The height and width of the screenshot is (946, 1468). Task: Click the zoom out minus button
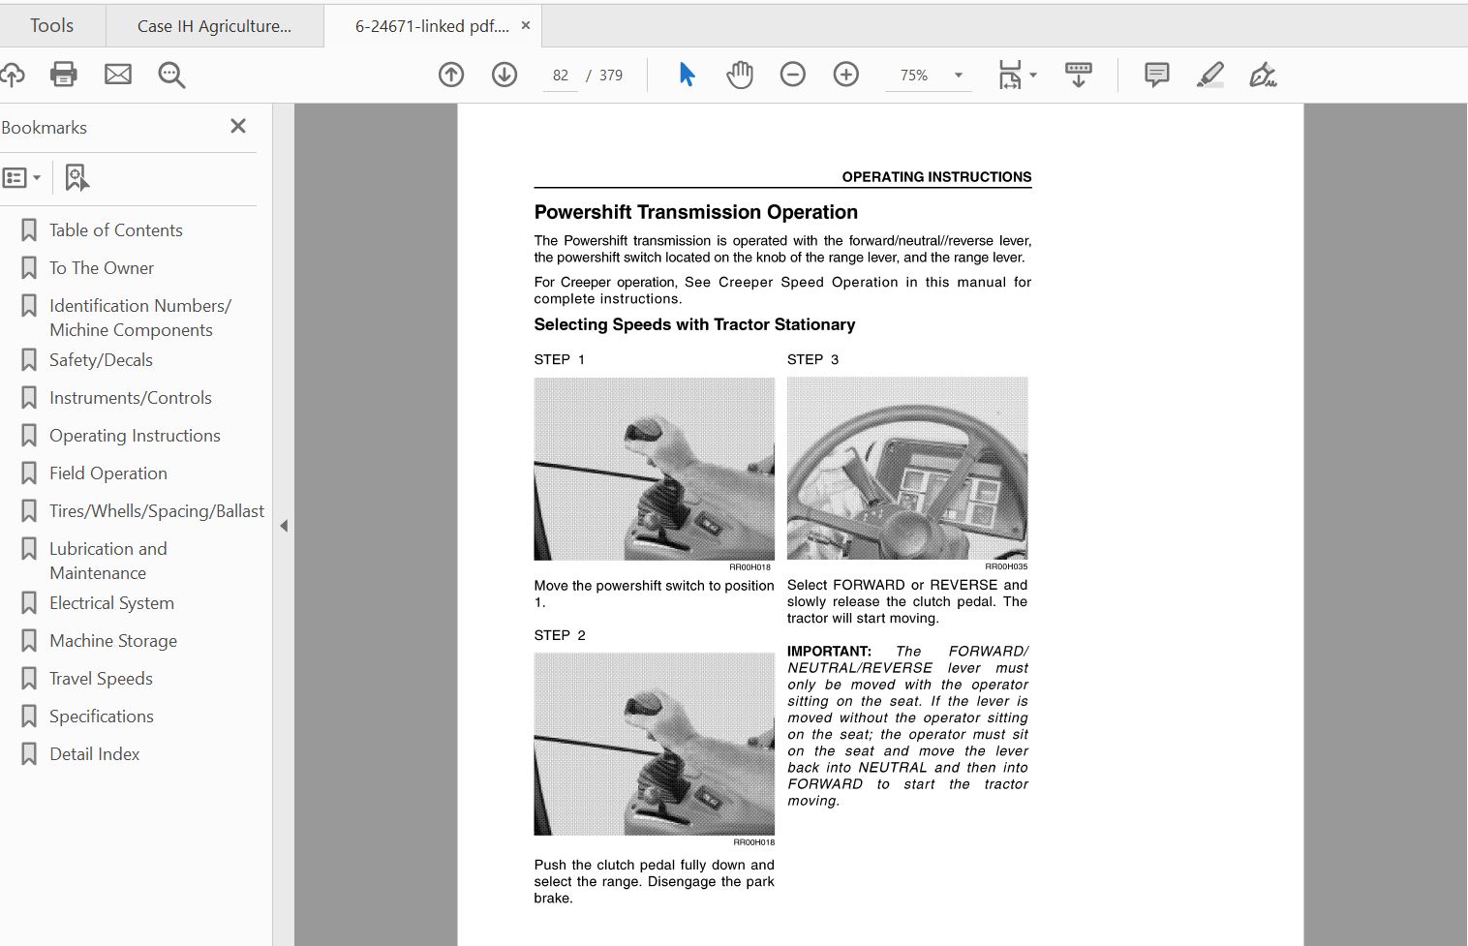[x=793, y=75]
